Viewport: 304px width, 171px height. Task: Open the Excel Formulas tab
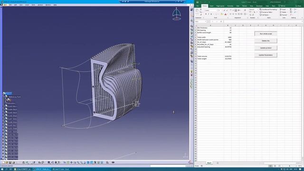pyautogui.click(x=230, y=6)
